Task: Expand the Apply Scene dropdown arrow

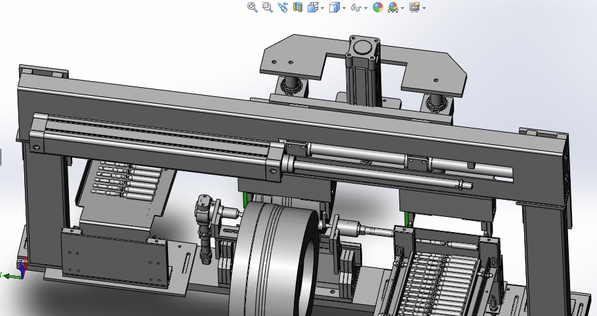Action: pyautogui.click(x=402, y=8)
